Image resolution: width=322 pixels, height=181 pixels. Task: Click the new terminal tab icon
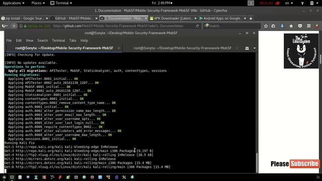point(247,48)
